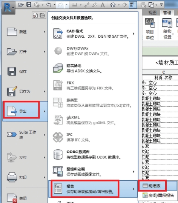
Task: Click the undo arrow icon
Action: 49,5
